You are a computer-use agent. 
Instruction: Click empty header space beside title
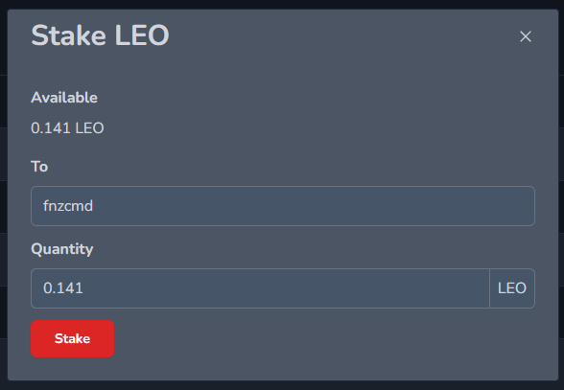[x=341, y=36]
